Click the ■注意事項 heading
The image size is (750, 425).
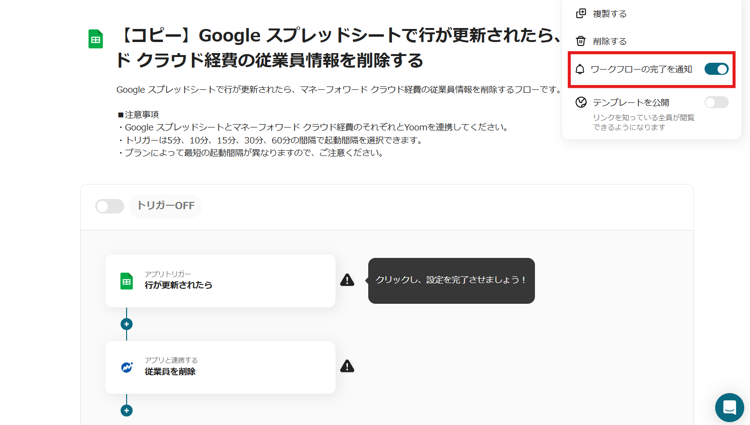tap(138, 114)
